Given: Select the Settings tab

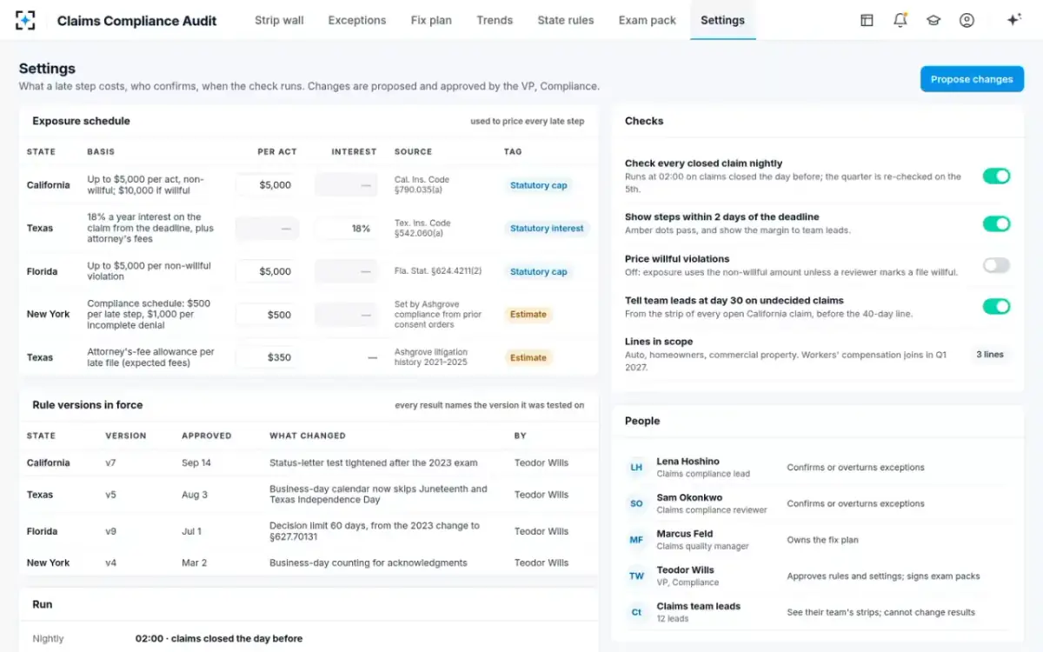Looking at the screenshot, I should pyautogui.click(x=722, y=20).
